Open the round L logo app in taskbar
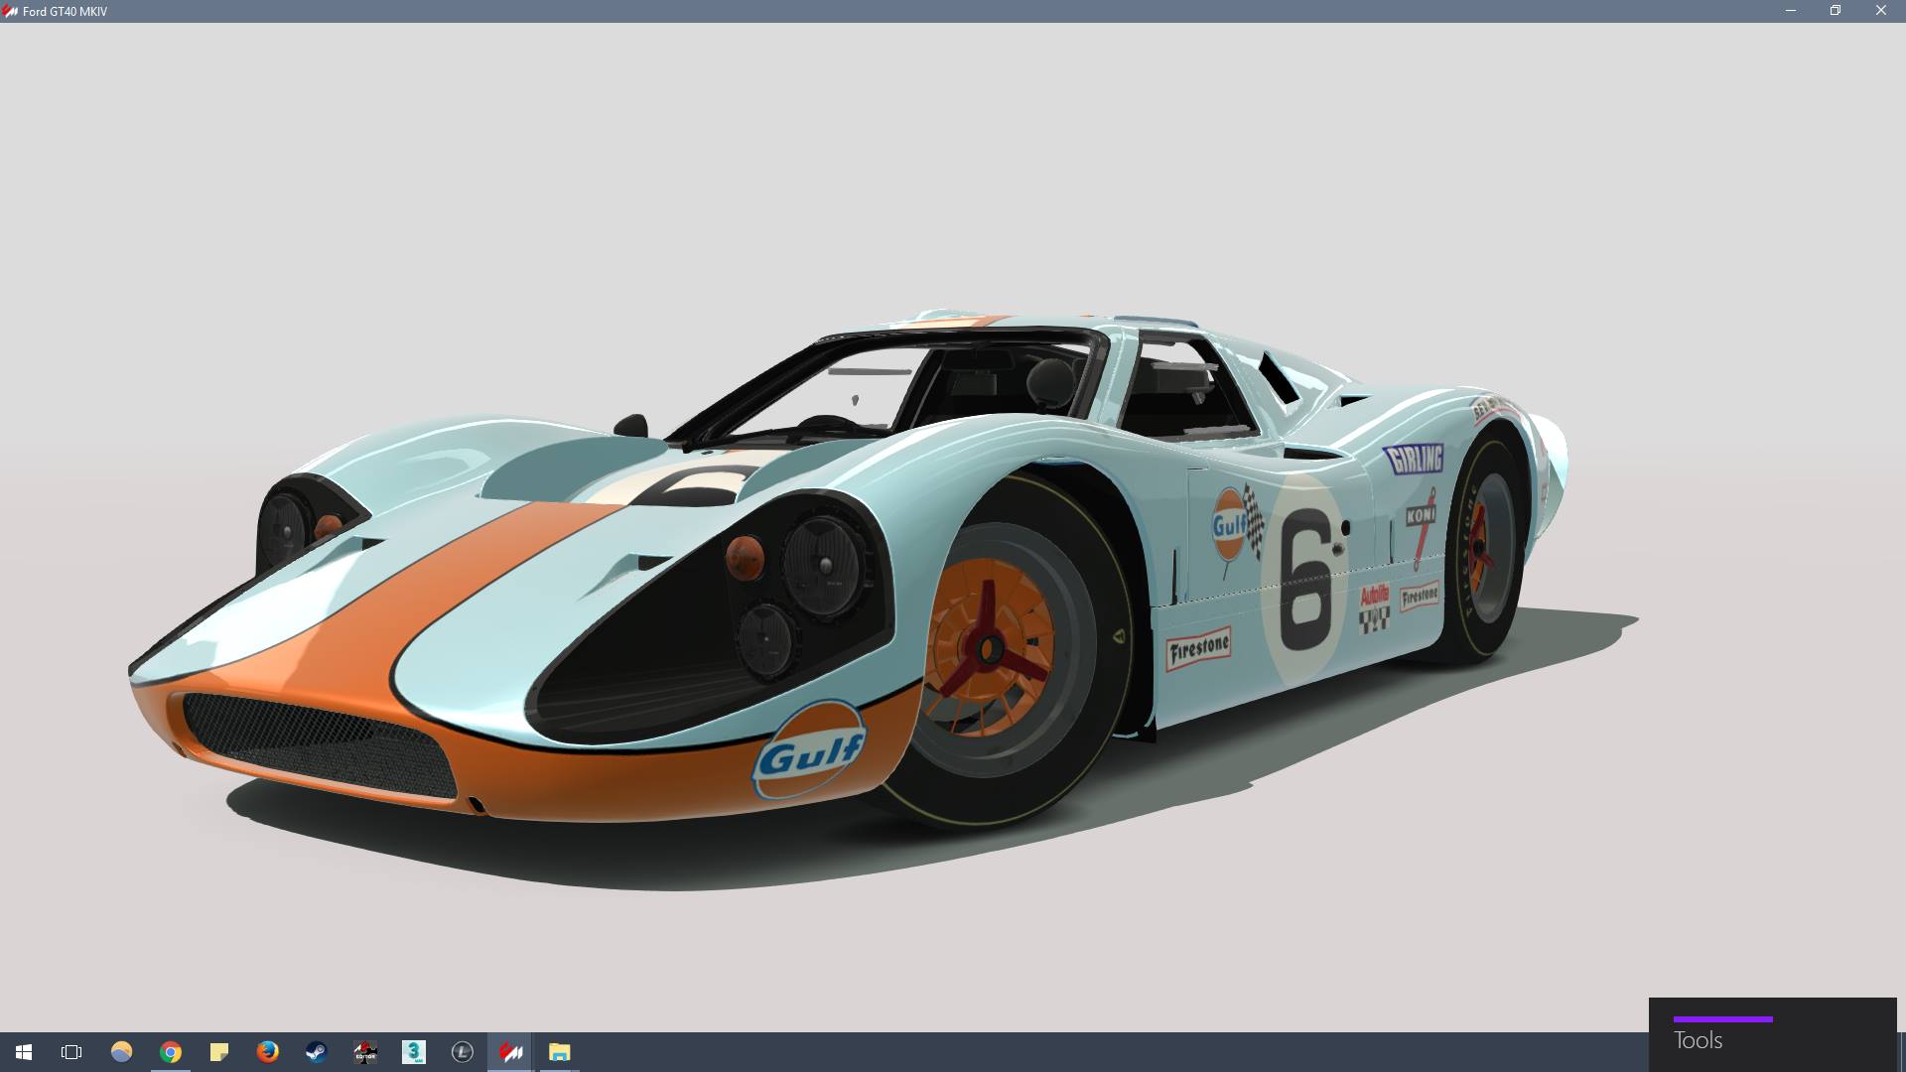 (x=463, y=1052)
